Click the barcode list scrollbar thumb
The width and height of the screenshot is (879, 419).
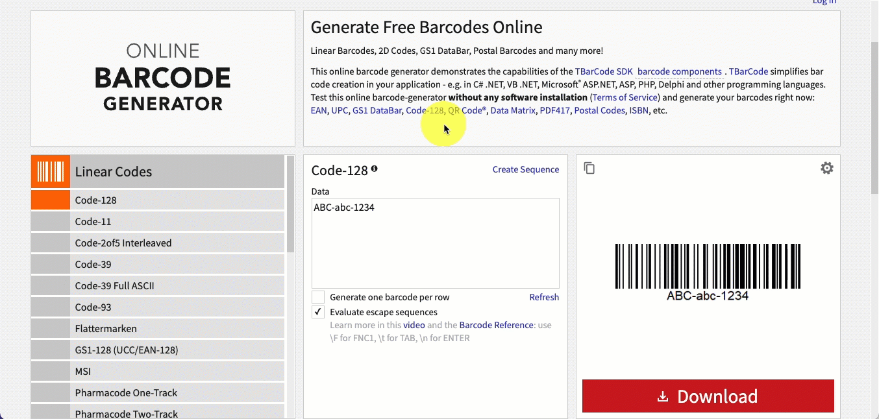pos(290,204)
